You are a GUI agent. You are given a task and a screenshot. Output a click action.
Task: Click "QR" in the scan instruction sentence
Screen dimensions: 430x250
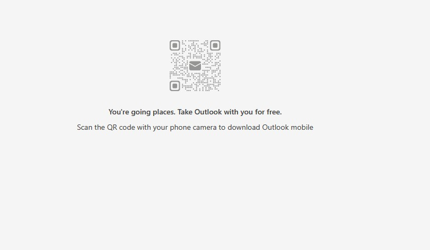112,127
